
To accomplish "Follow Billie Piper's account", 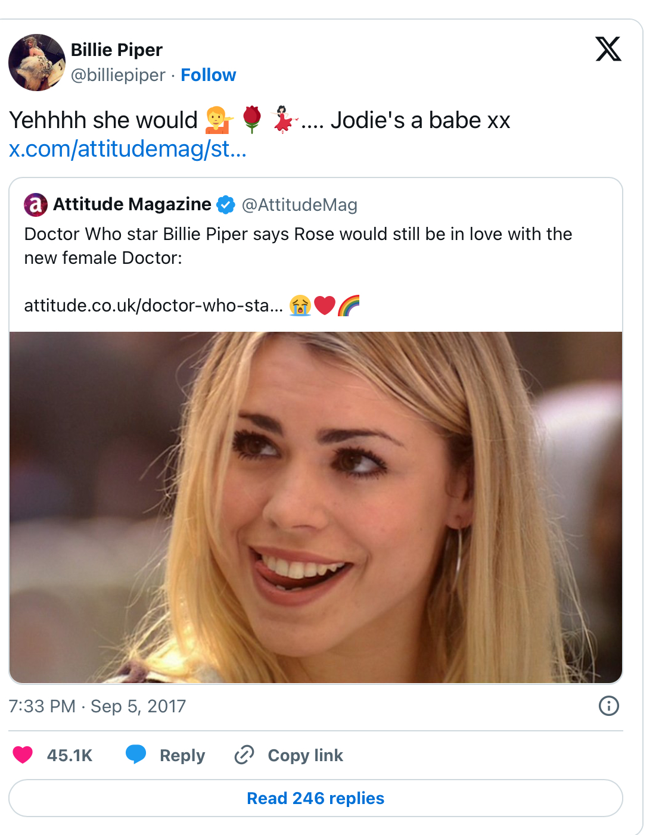I will 208,75.
